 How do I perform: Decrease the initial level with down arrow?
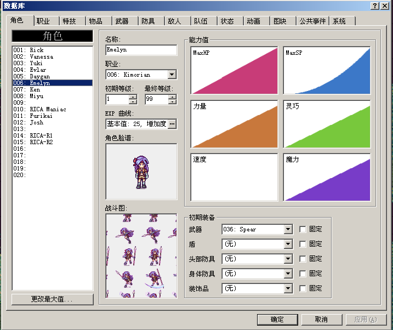[133, 101]
